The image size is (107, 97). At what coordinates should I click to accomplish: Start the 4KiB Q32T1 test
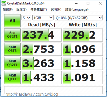[12, 63]
